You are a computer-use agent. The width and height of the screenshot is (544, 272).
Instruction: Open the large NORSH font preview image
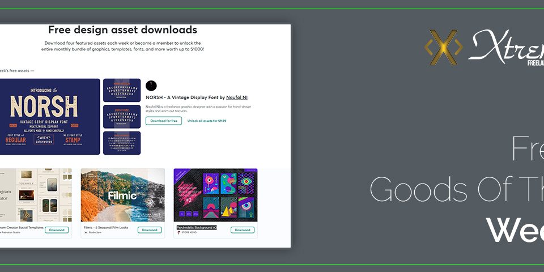(x=49, y=117)
